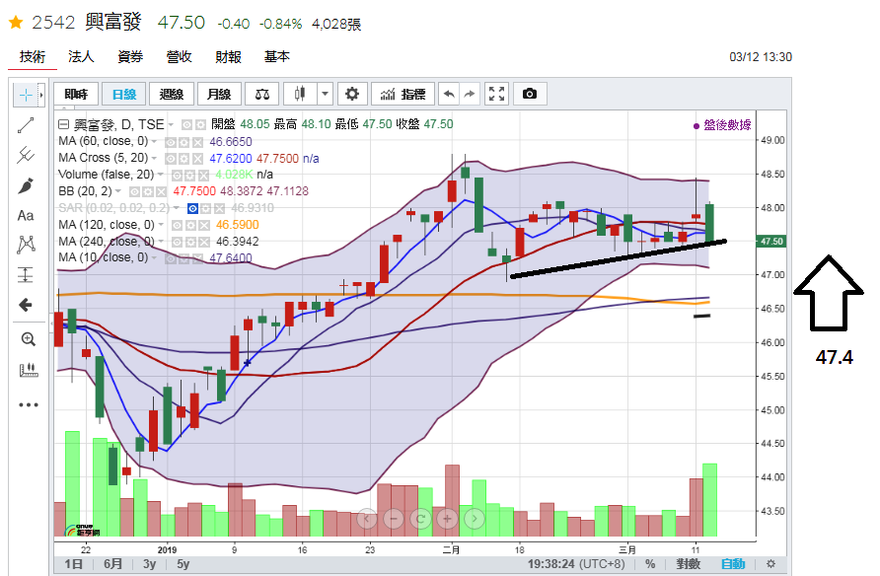Toggle visibility of Volume (false, 20)
This screenshot has width=880, height=576.
point(178,176)
